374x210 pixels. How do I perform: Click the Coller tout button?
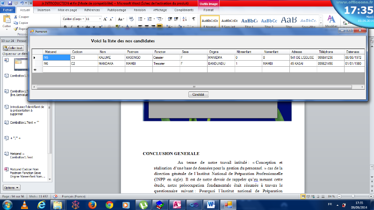click(15, 48)
